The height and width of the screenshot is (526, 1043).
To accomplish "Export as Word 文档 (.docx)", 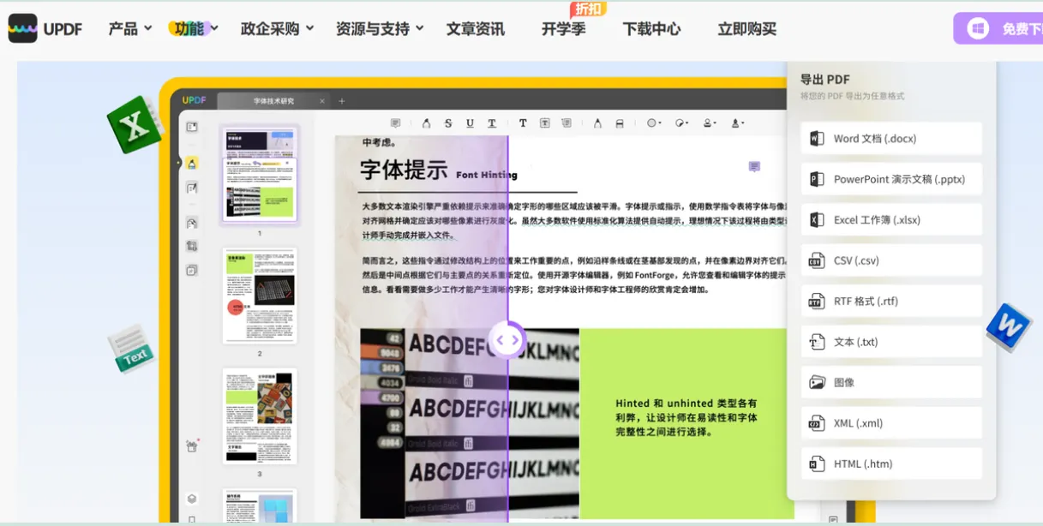I will click(x=891, y=139).
